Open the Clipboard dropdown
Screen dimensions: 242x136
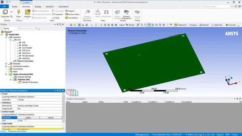point(181,25)
